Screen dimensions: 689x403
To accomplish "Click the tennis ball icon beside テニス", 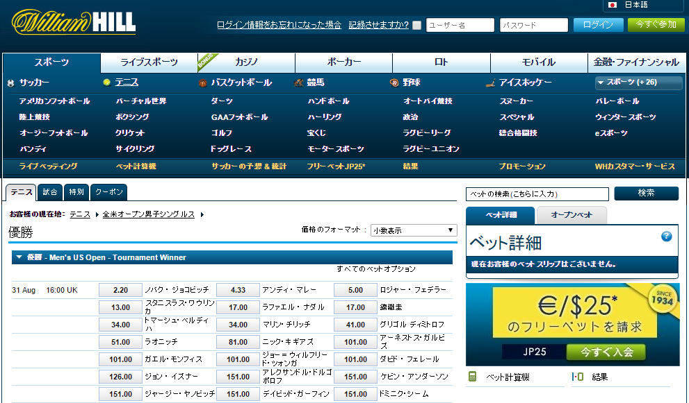I will (107, 83).
